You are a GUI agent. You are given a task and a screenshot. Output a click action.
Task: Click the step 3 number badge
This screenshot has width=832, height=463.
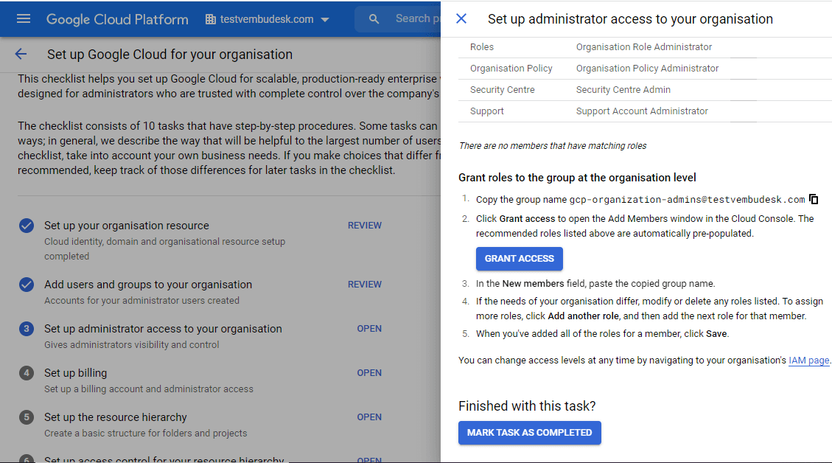(27, 329)
